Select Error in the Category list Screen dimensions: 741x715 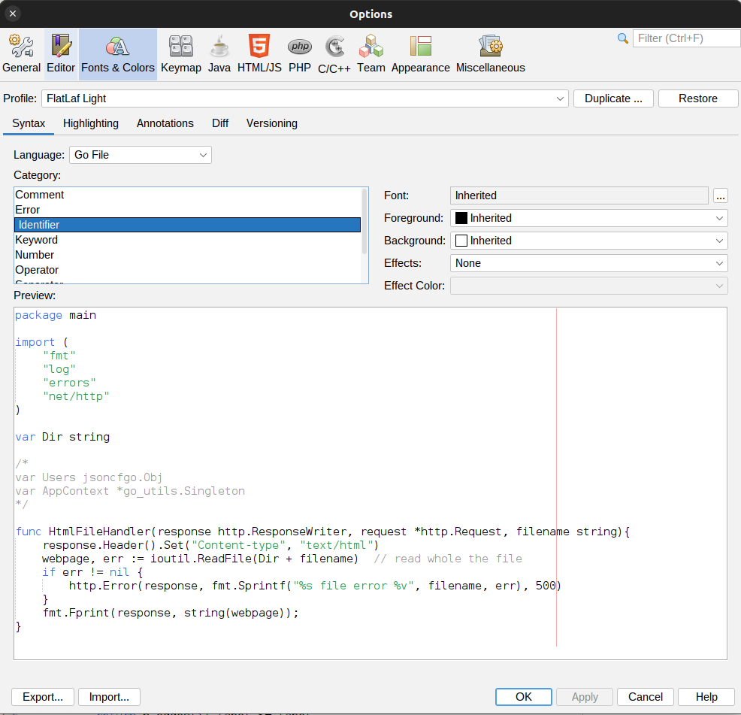point(188,210)
